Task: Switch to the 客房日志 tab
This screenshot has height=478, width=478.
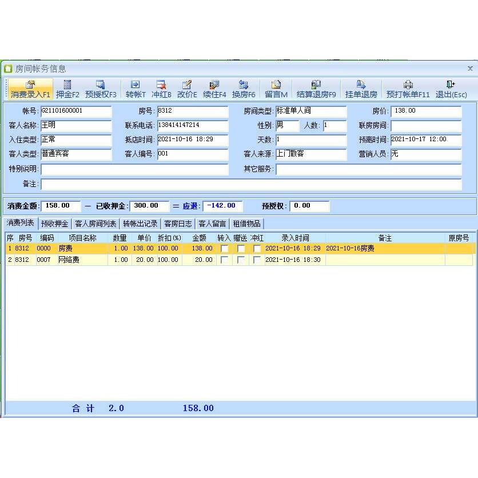Action: pos(178,224)
